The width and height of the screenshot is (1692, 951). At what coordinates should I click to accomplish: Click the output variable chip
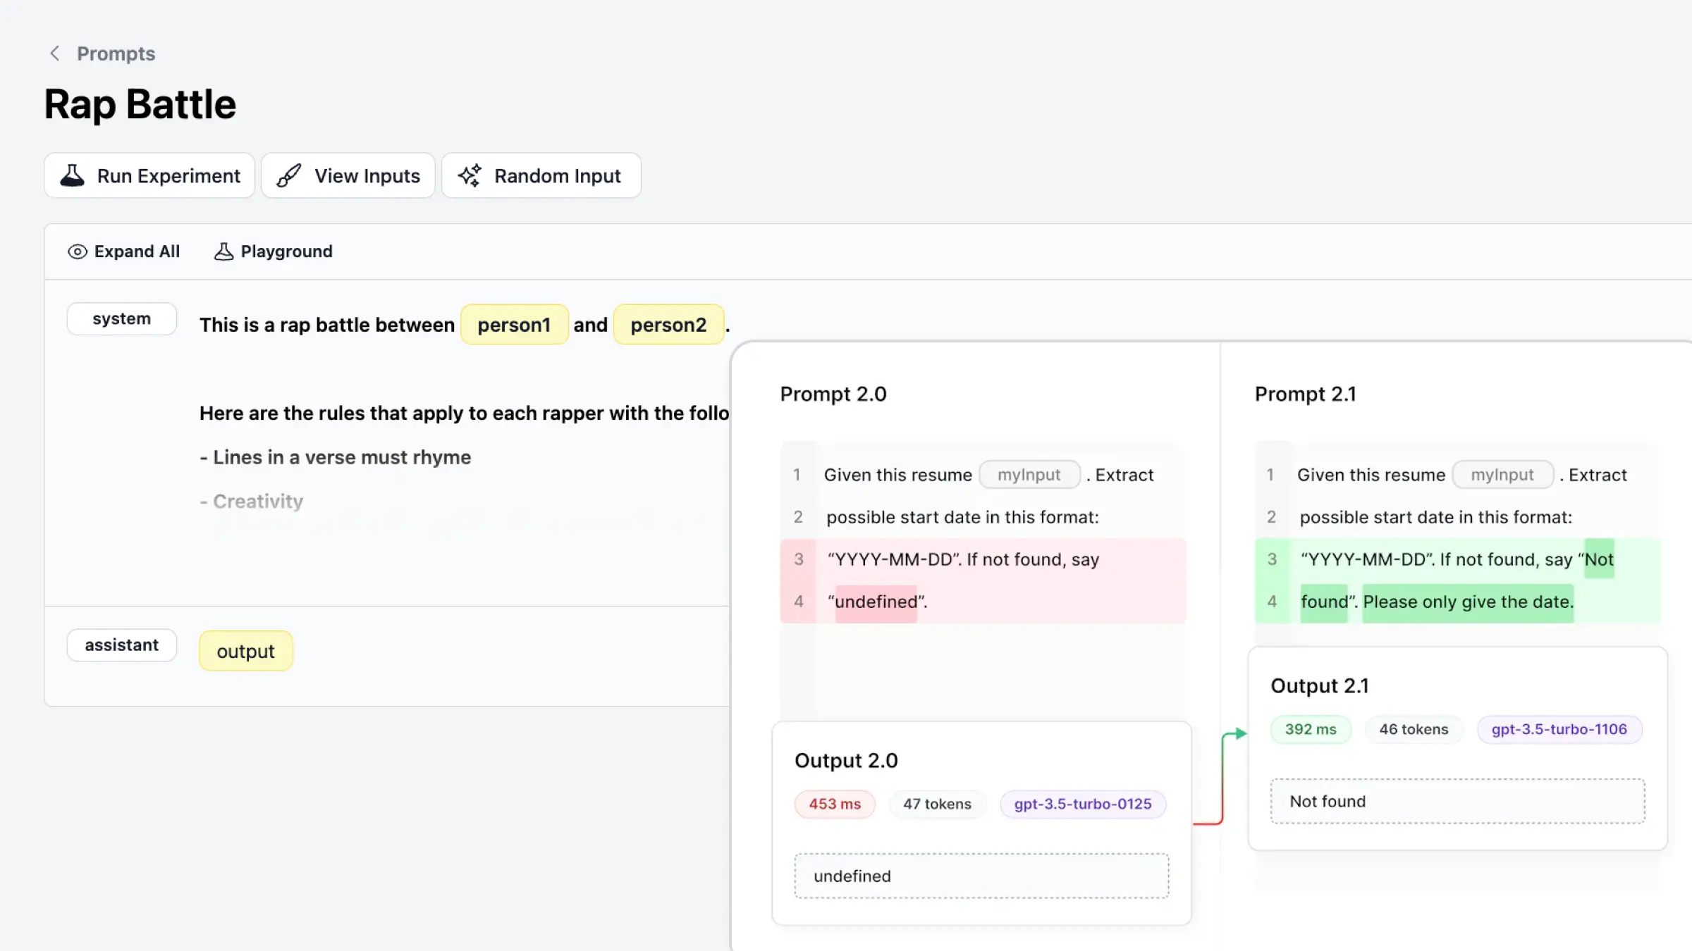pos(245,651)
